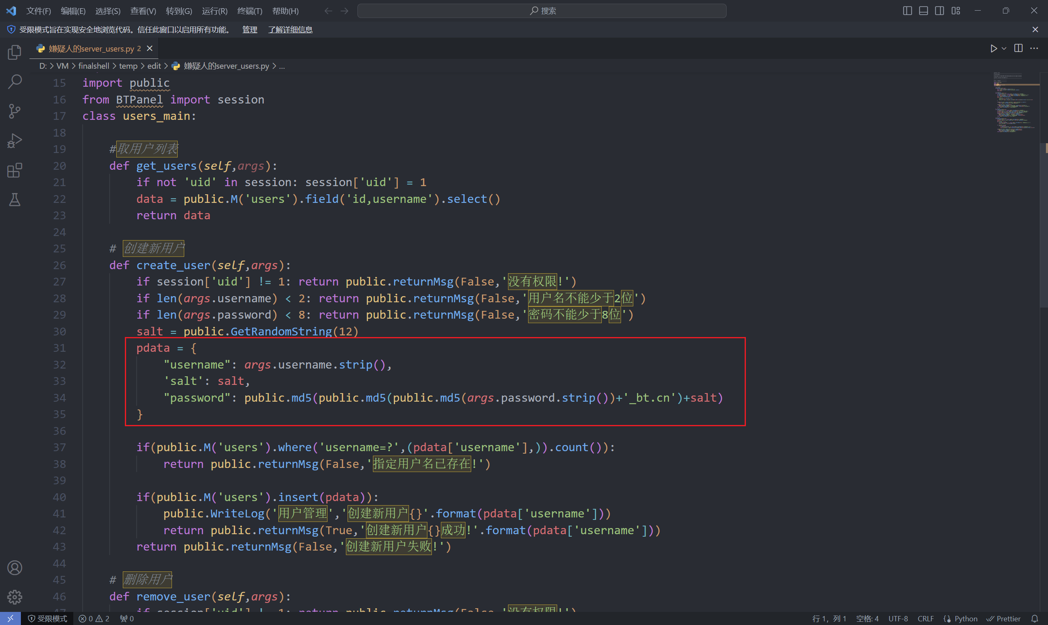
Task: Expand breadcrumb ellipsis symbol list
Action: [x=282, y=66]
